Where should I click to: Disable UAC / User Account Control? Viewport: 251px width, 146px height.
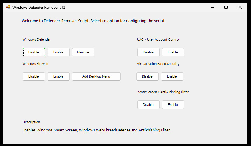pyautogui.click(x=148, y=52)
